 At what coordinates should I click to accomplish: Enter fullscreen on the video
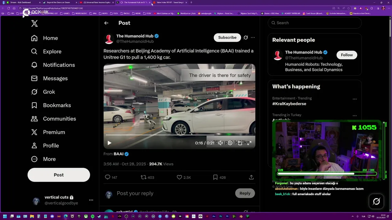[249, 143]
